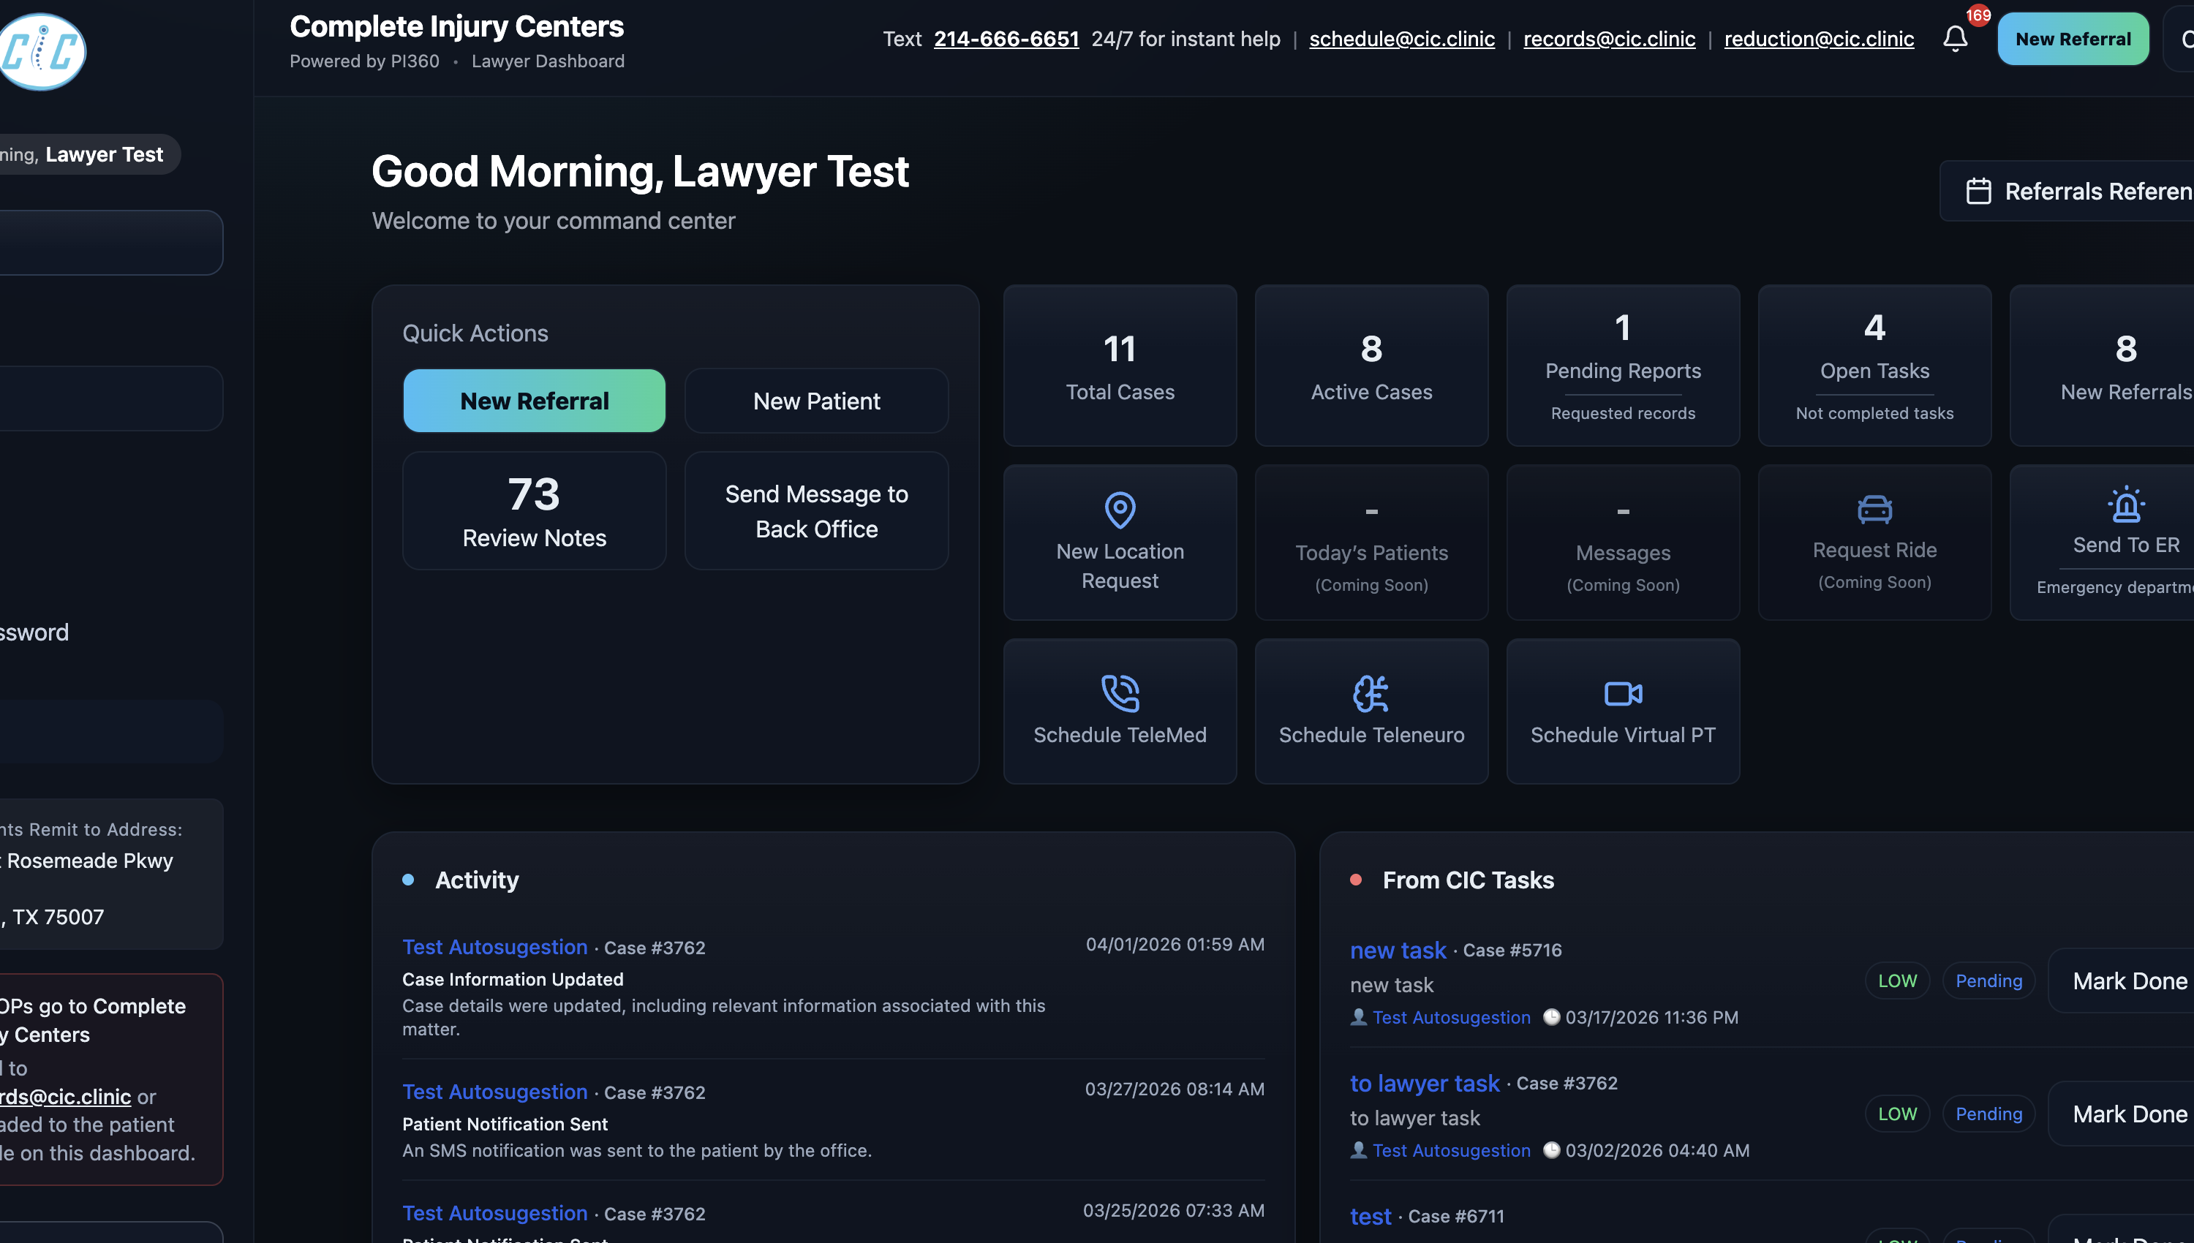Viewport: 2194px width, 1243px height.
Task: Click the reduction@cic.clinic email link
Action: pyautogui.click(x=1818, y=39)
